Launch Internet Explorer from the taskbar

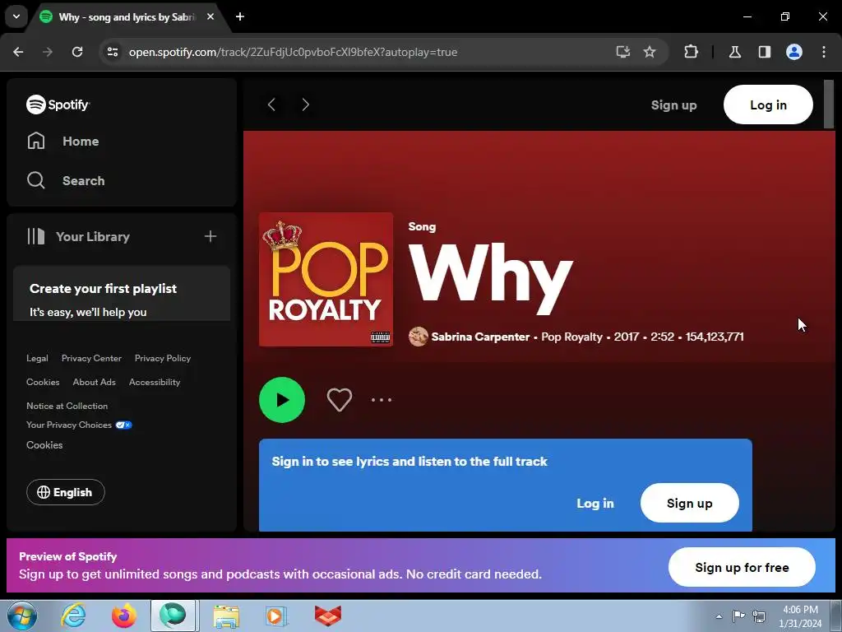(x=73, y=616)
